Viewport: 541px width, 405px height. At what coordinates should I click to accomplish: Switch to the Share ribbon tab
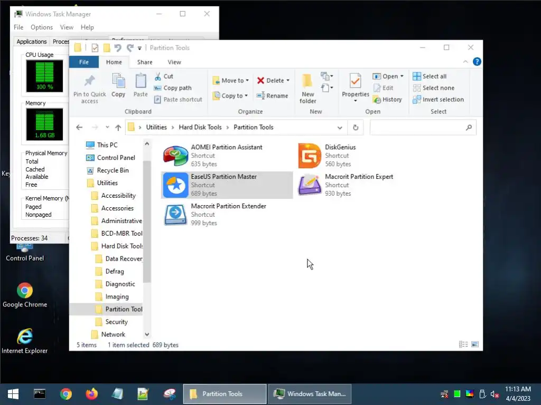pos(145,62)
